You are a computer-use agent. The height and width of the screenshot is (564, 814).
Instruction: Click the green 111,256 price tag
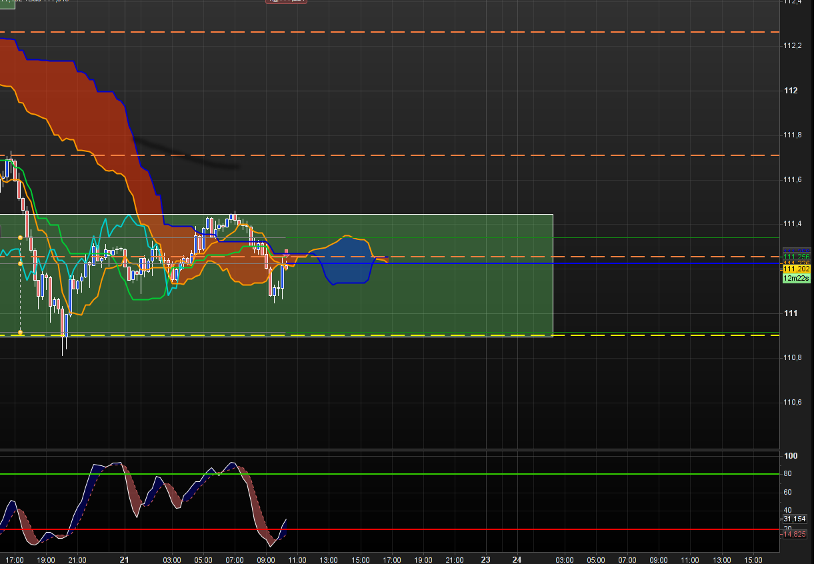(796, 257)
